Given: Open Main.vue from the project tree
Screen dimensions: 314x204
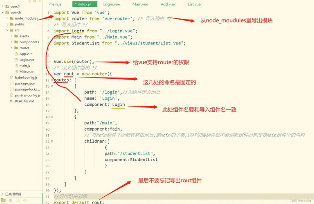Looking at the screenshot, I should (x=26, y=71).
